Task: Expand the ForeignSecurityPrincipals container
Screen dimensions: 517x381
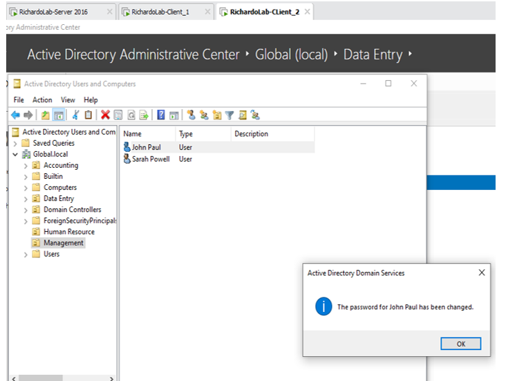Action: (x=26, y=222)
